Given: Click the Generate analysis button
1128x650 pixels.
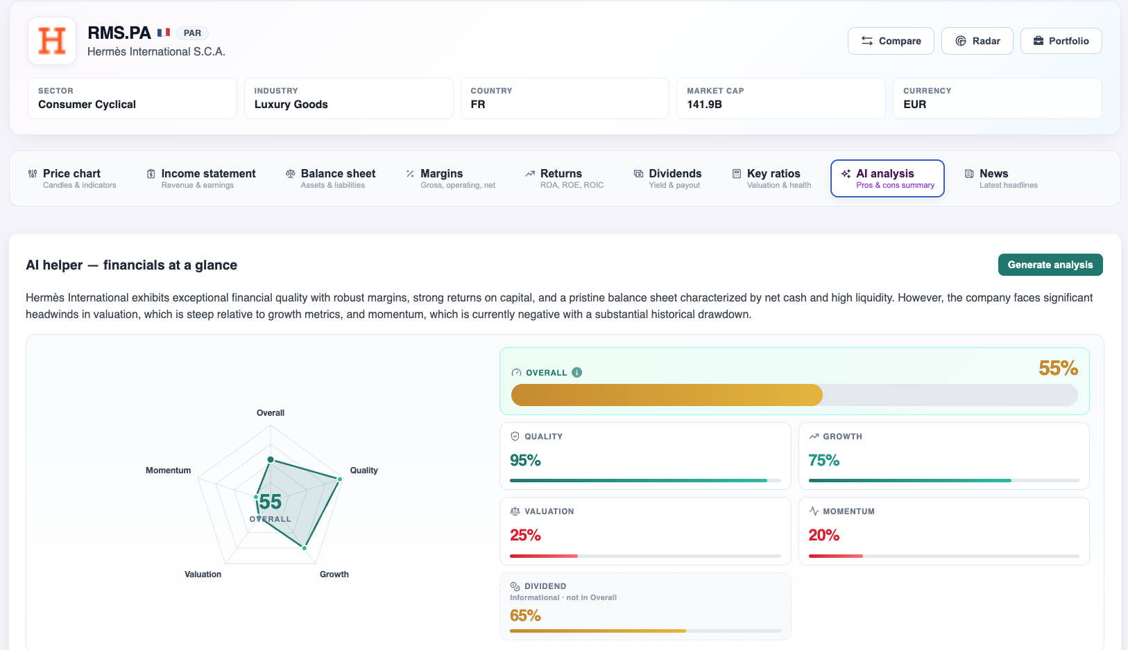Looking at the screenshot, I should (1050, 265).
